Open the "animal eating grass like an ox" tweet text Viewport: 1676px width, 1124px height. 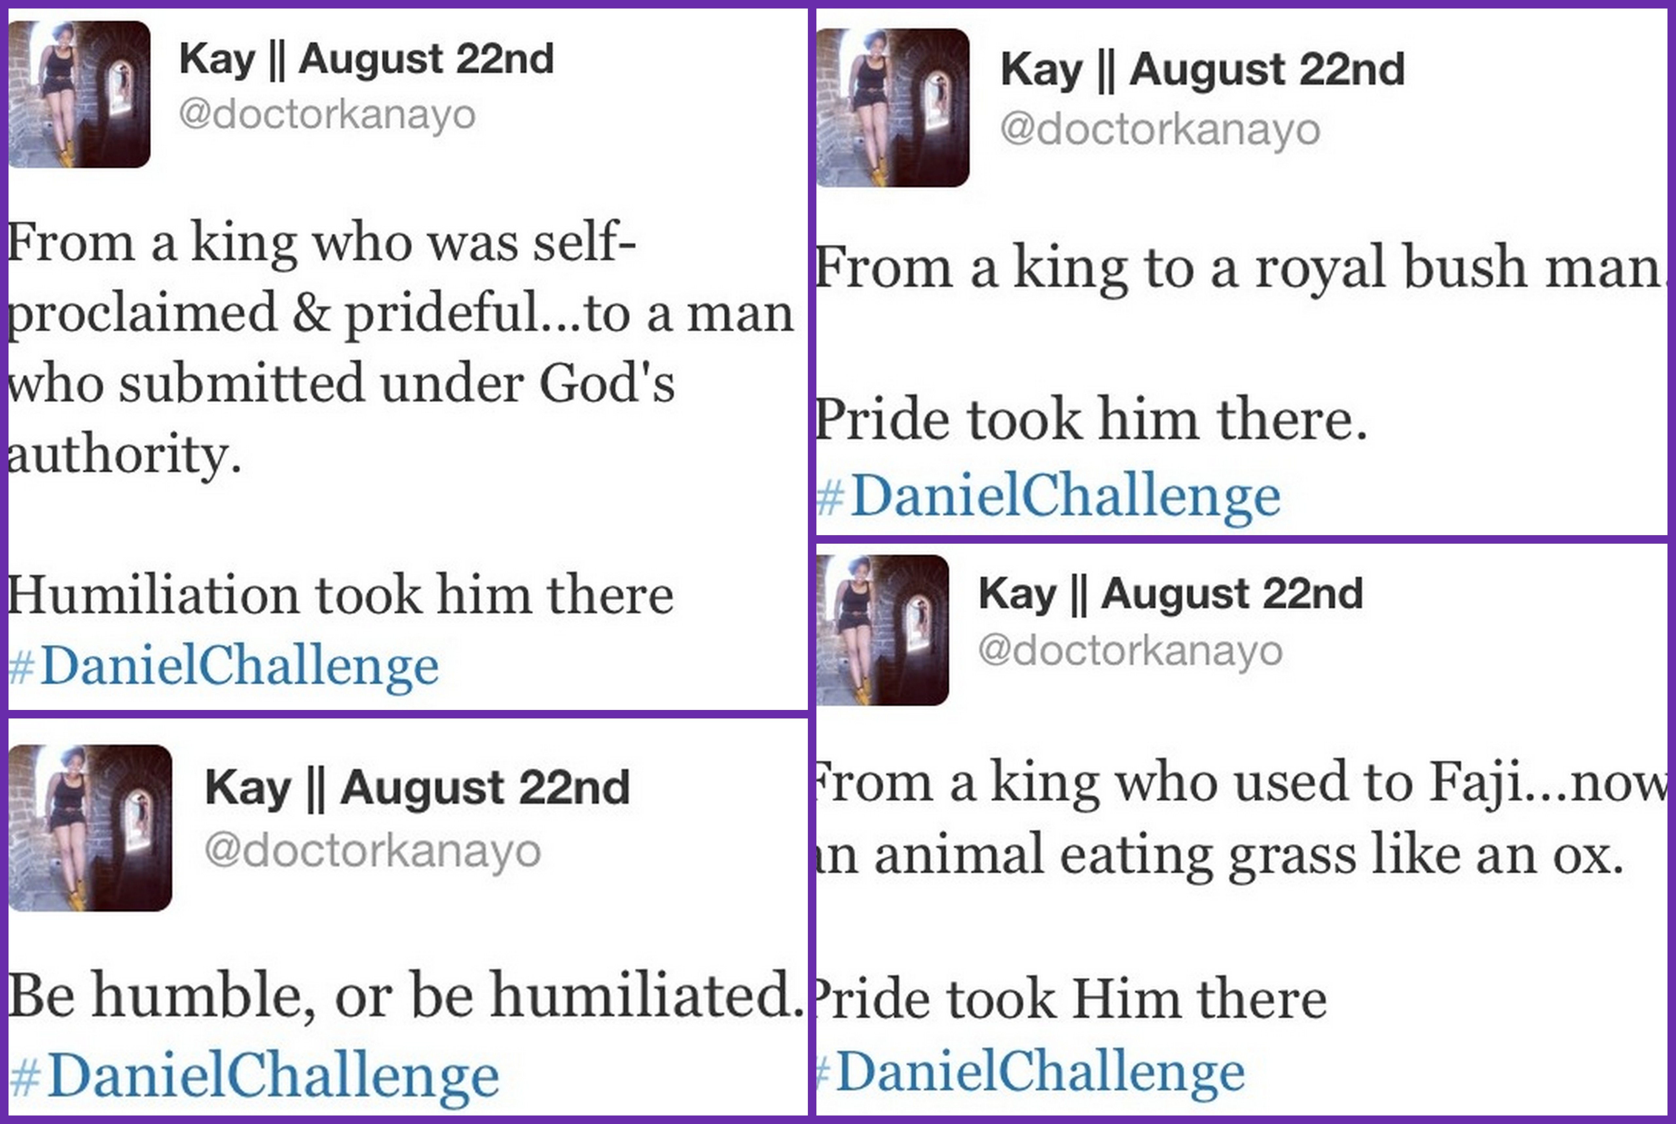point(1219,855)
